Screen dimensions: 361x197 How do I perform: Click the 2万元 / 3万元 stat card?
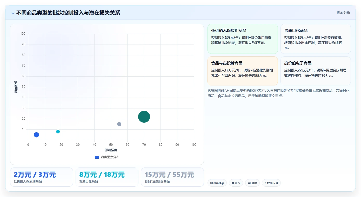click(42, 177)
